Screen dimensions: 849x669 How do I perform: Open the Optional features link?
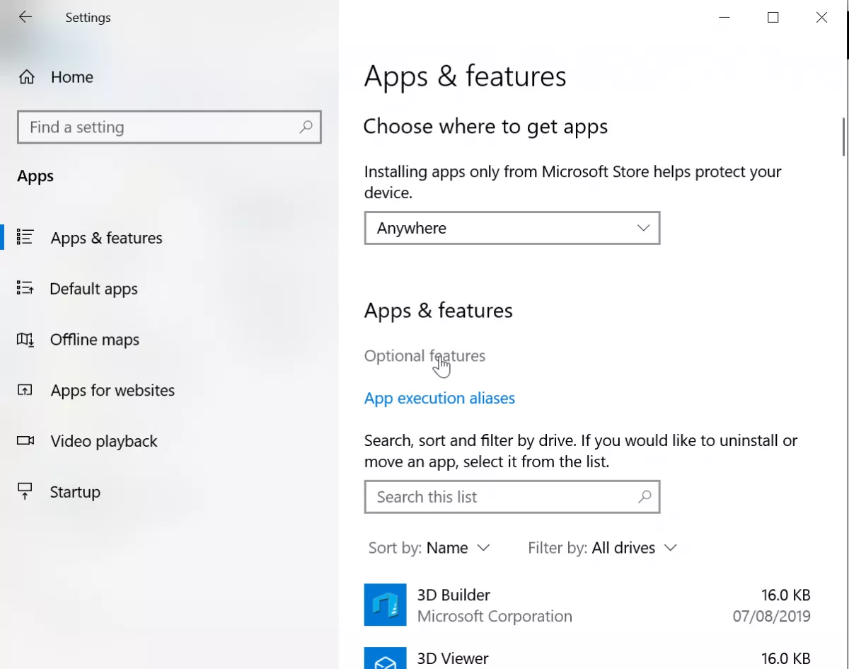tap(424, 355)
